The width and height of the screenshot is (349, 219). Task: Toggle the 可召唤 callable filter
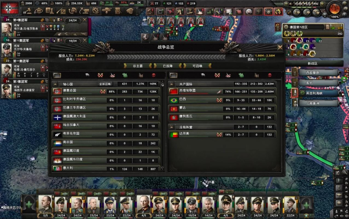click(x=197, y=66)
